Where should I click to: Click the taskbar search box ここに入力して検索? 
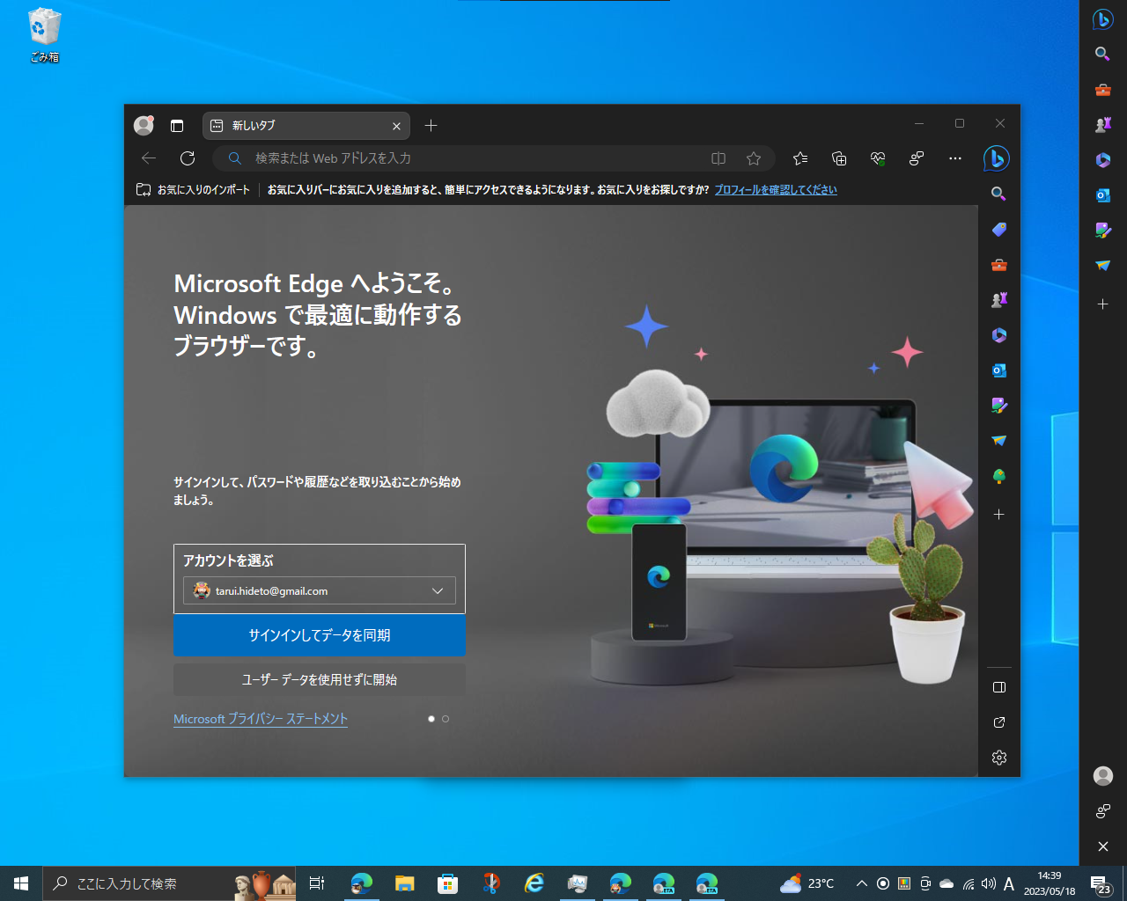tap(169, 883)
